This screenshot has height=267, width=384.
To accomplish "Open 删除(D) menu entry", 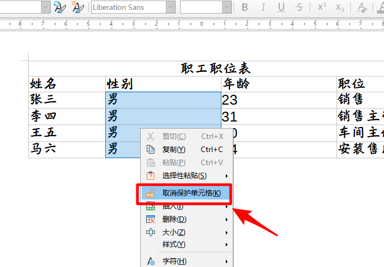I will coord(187,219).
